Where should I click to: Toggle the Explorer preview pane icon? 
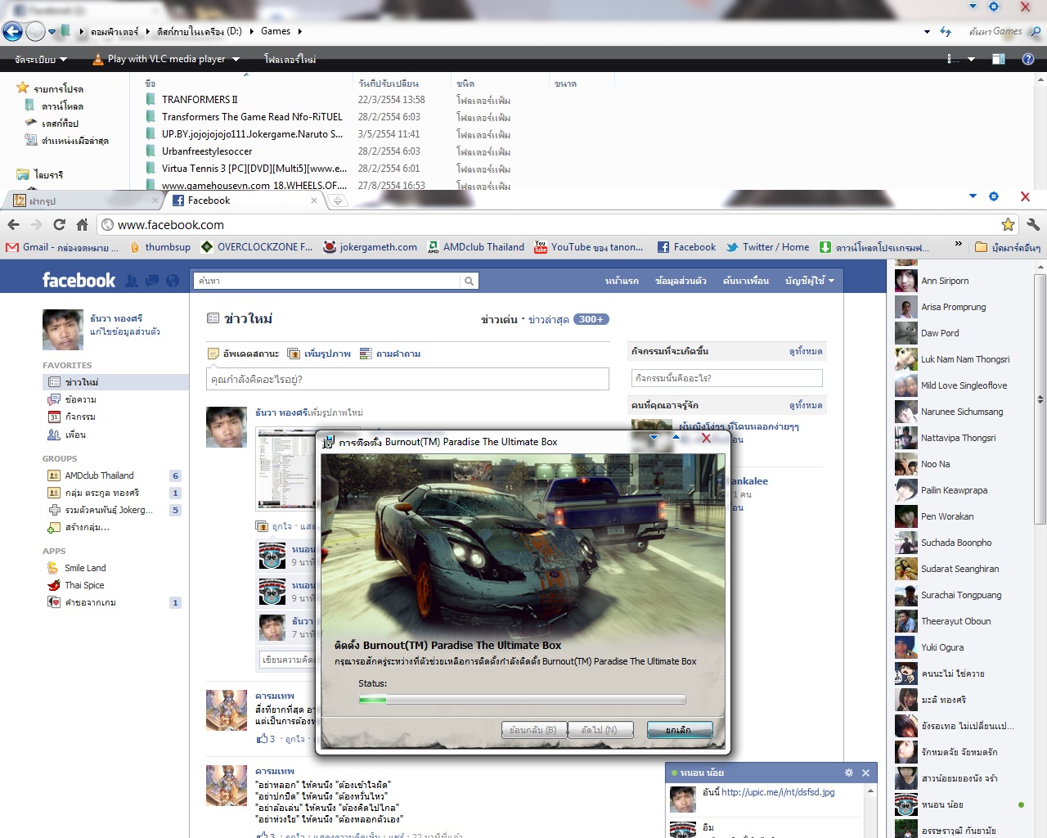point(999,59)
